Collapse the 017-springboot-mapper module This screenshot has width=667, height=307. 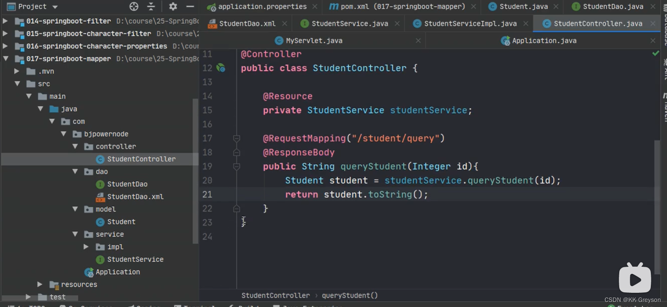click(6, 59)
